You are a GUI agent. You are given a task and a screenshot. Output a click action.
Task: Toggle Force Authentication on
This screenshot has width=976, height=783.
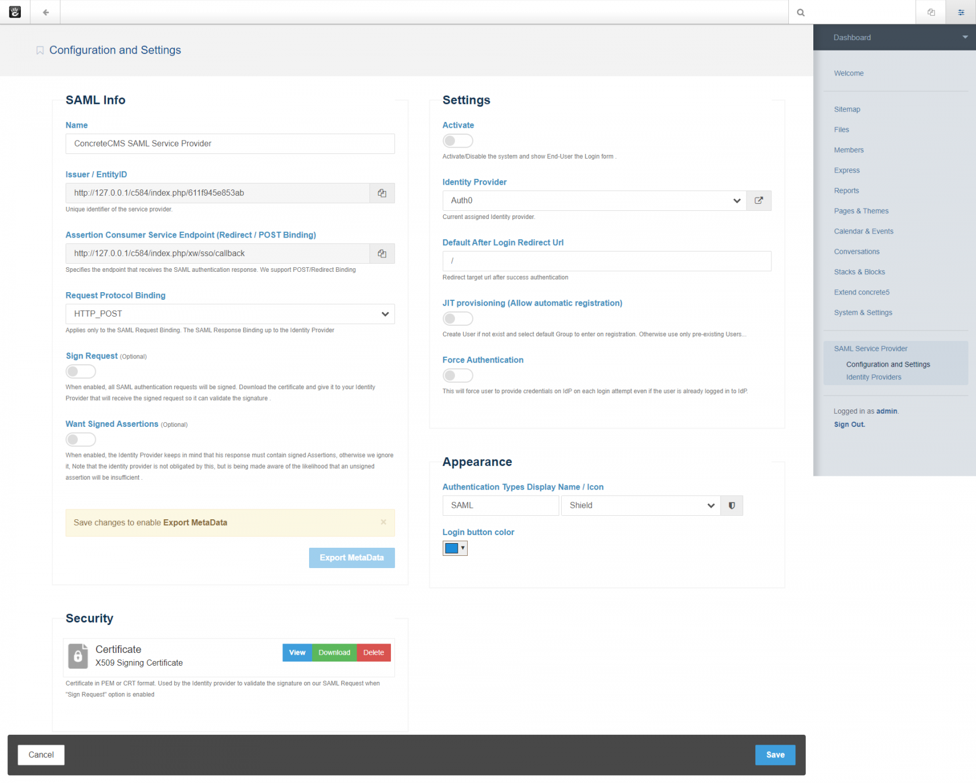pos(458,376)
